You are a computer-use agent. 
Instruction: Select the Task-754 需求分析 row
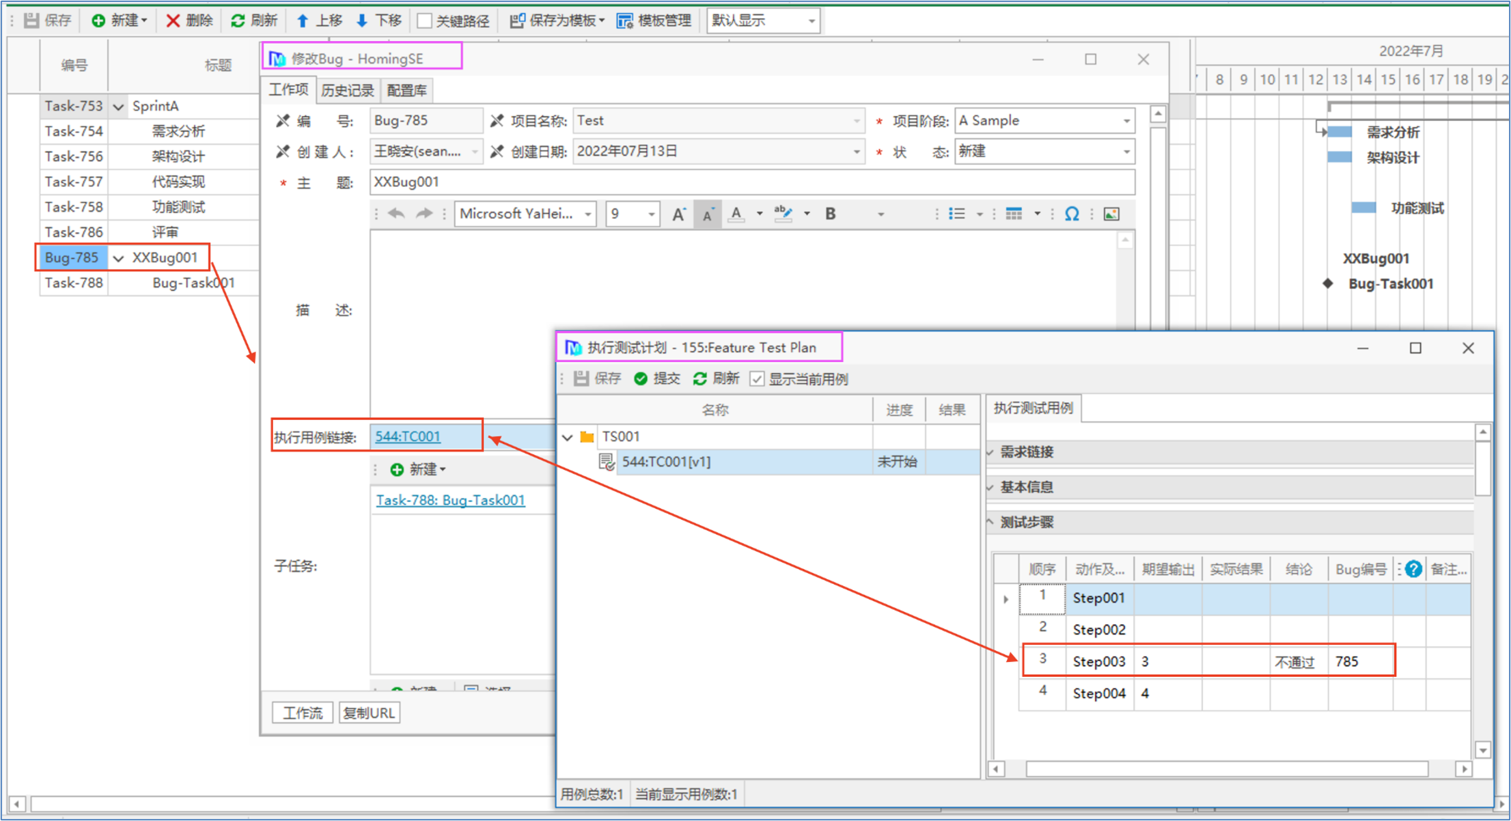coord(150,131)
